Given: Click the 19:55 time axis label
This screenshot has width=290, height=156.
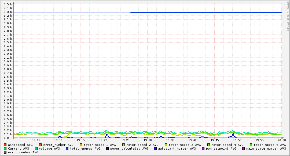Looking at the screenshot, I should [259, 140].
